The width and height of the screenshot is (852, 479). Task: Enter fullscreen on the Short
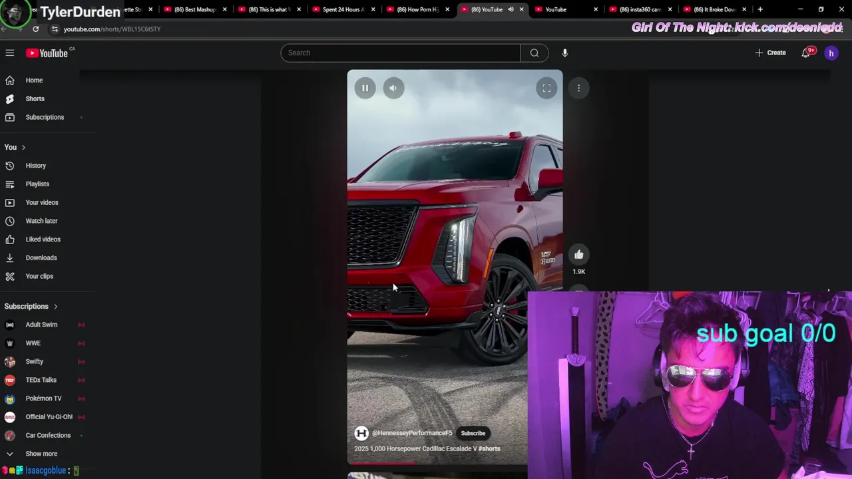coord(546,88)
